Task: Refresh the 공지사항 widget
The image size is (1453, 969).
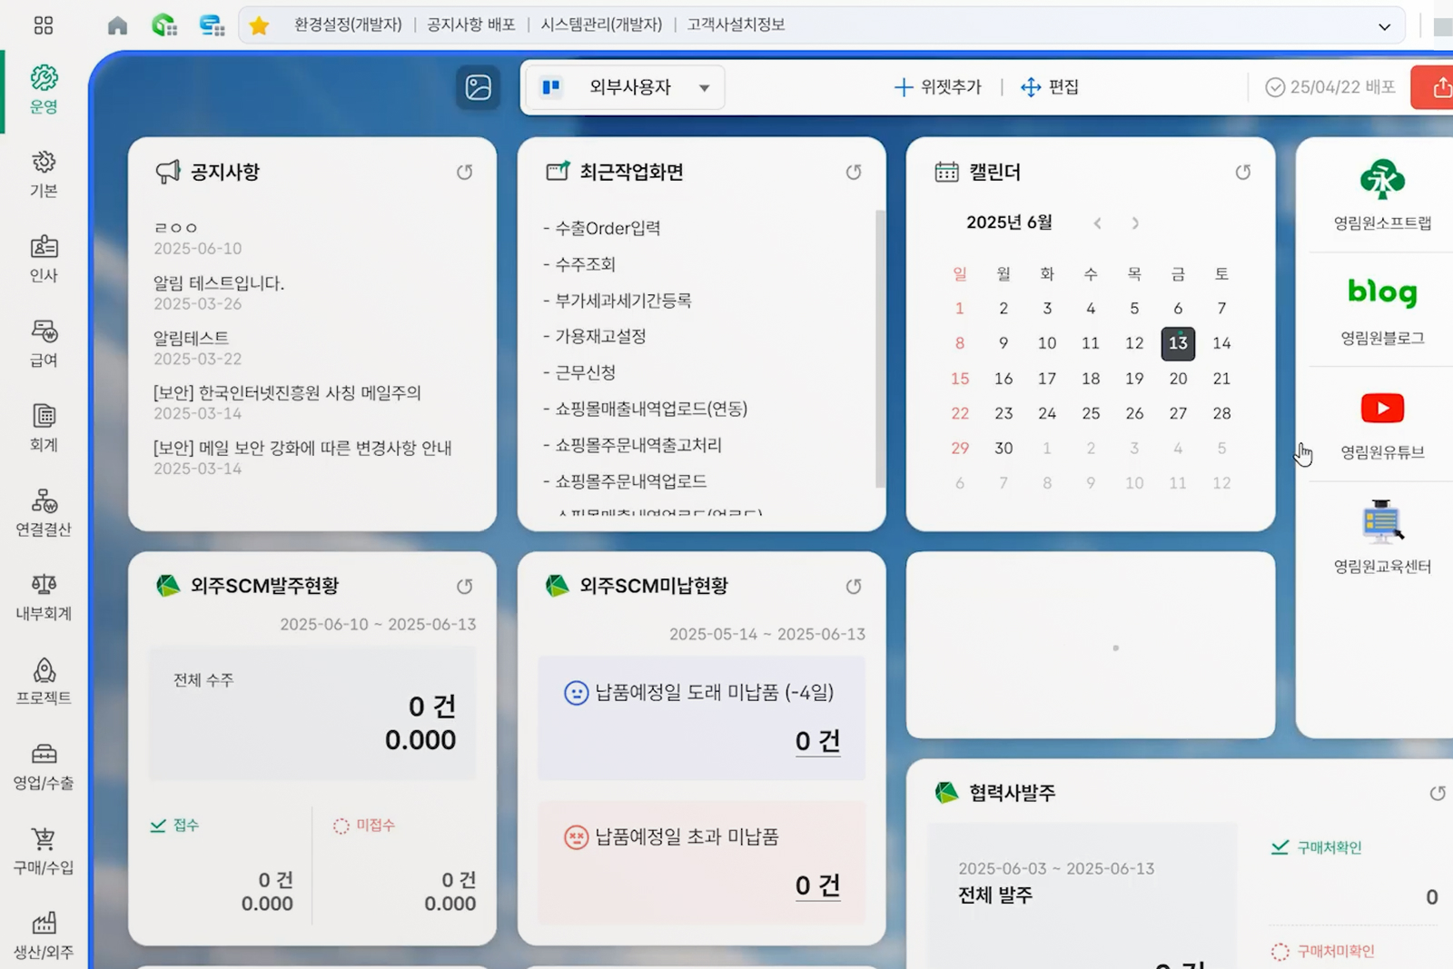Action: (466, 171)
